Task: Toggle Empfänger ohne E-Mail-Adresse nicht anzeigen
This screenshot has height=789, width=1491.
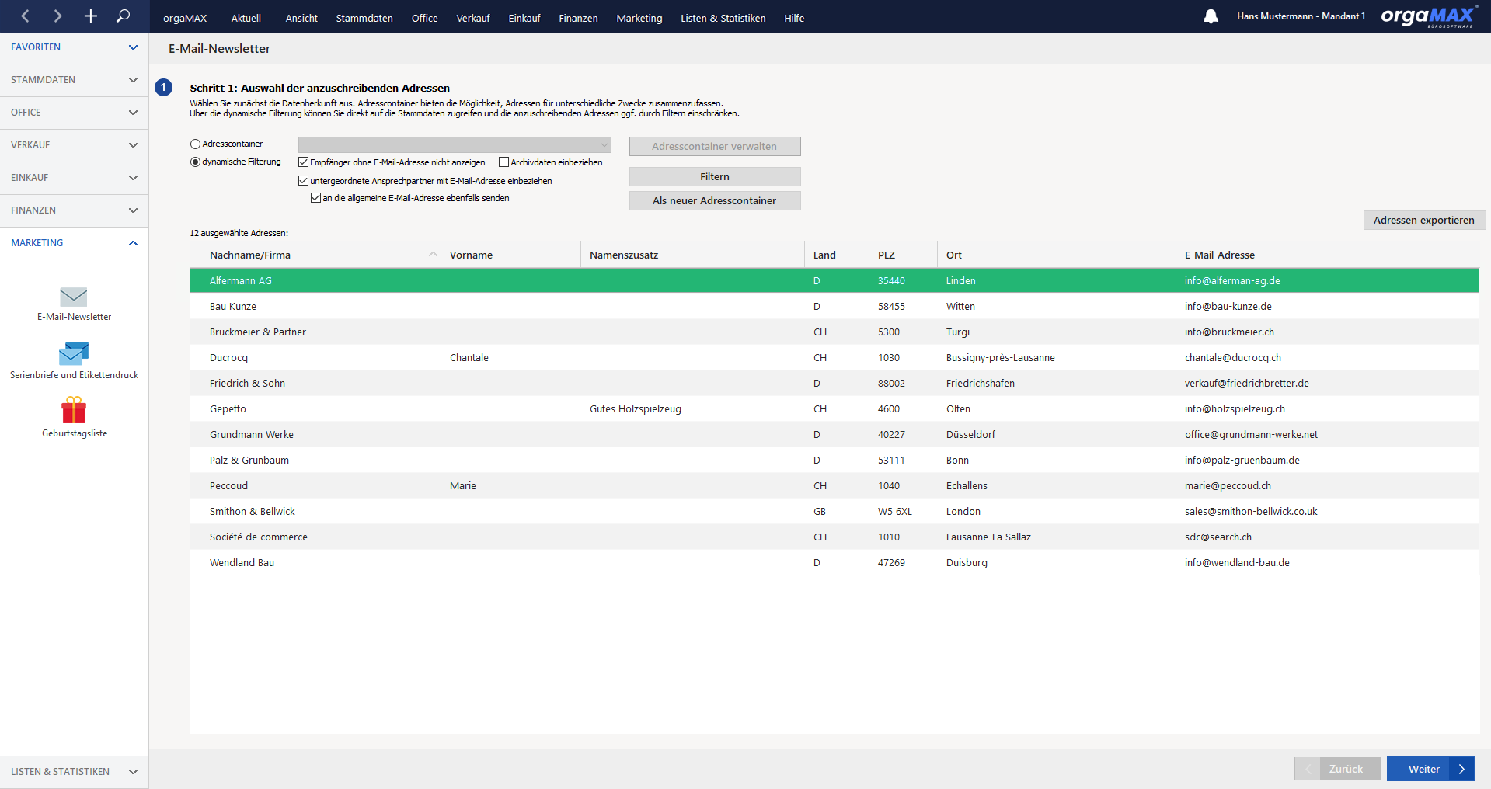Action: (304, 162)
